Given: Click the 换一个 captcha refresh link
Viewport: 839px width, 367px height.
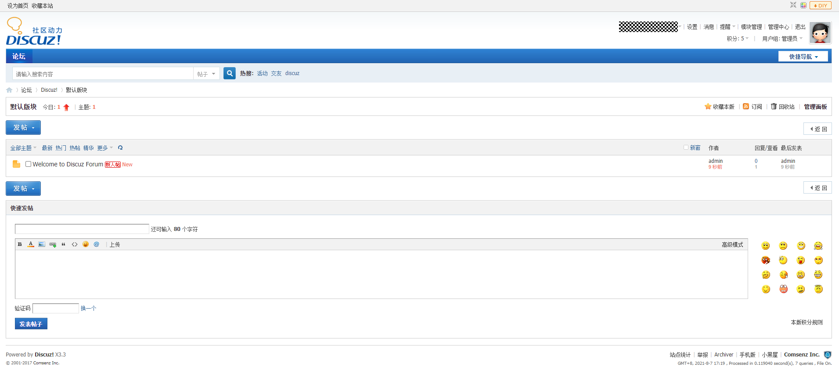Looking at the screenshot, I should click(88, 308).
